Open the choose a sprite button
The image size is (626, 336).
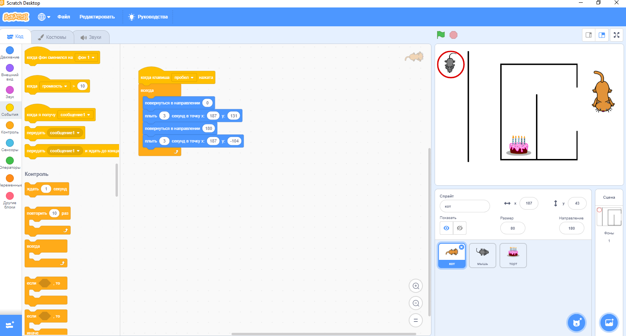click(x=576, y=323)
